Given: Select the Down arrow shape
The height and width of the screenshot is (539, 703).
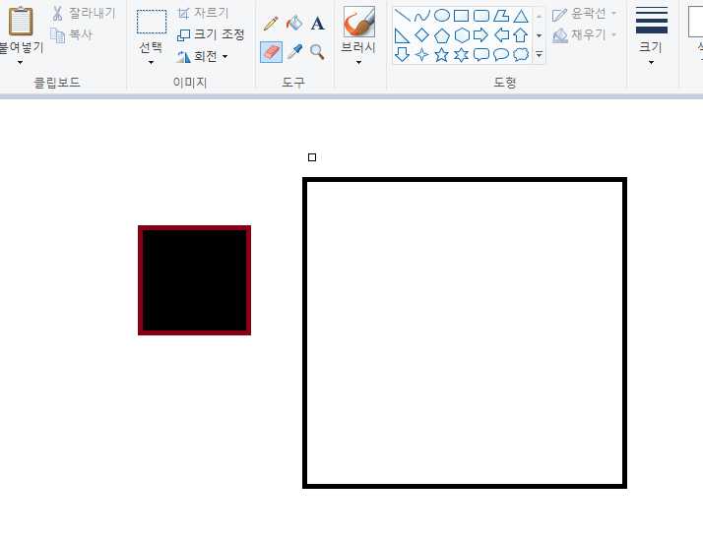Looking at the screenshot, I should point(402,55).
